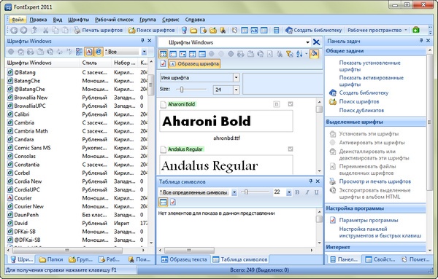Click the Aharoni Bold sample preview
This screenshot has width=438, height=279.
pyautogui.click(x=226, y=121)
